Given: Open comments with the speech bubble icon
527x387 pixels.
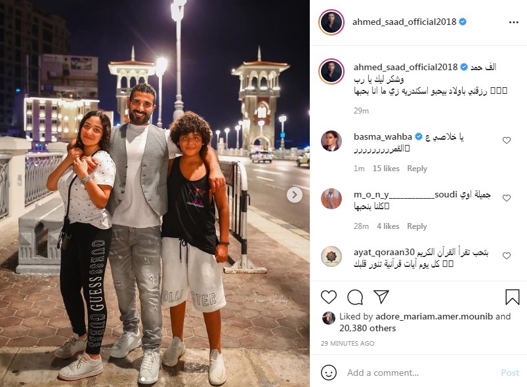Looking at the screenshot, I should click(355, 297).
